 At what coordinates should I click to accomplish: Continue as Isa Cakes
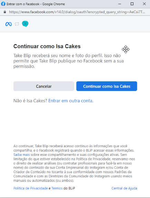pos(107,86)
